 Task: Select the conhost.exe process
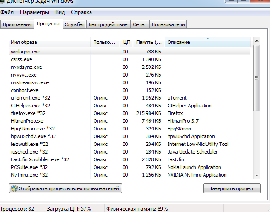pos(130,90)
